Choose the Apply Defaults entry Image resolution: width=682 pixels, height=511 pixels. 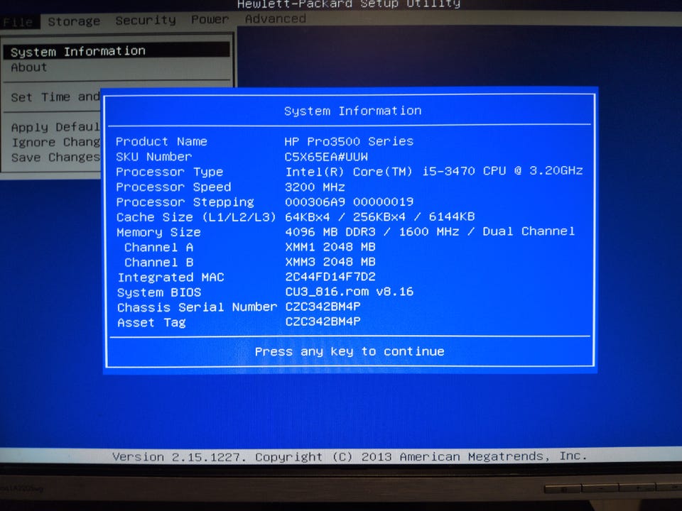click(55, 127)
